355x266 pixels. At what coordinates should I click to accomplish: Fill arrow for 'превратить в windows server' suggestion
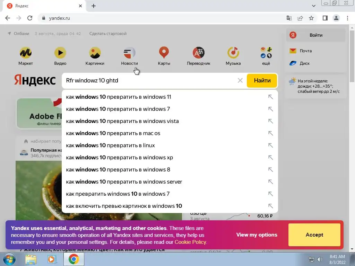[270, 181]
